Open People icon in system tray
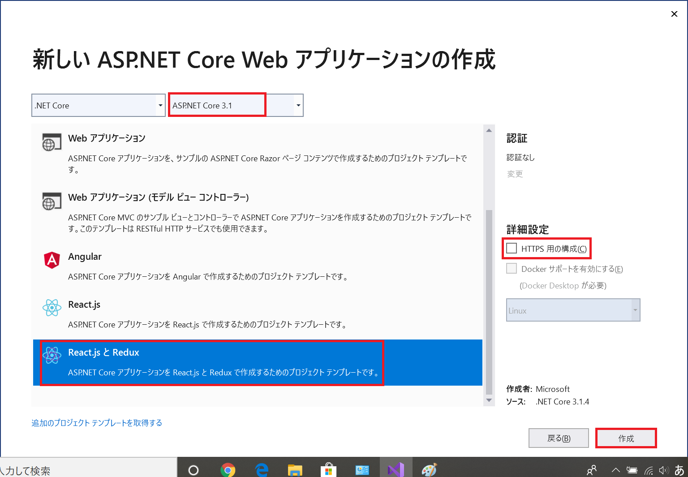Screen dimensions: 688x477 (x=592, y=470)
